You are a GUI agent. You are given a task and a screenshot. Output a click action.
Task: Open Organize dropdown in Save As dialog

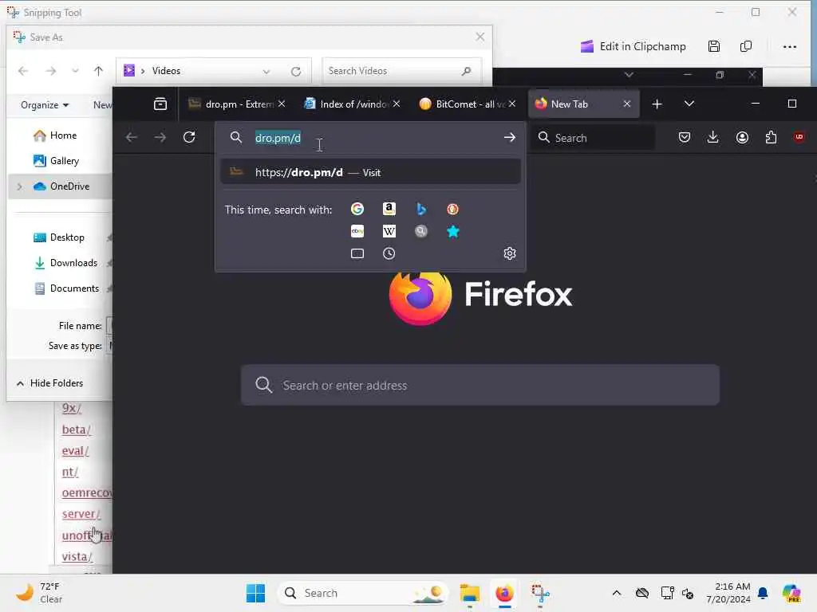(45, 105)
